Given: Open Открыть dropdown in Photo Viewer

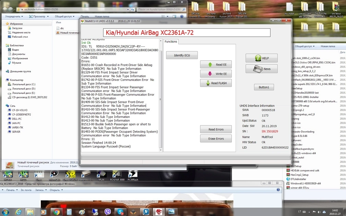Looking at the screenshot, I should [x=56, y=190].
